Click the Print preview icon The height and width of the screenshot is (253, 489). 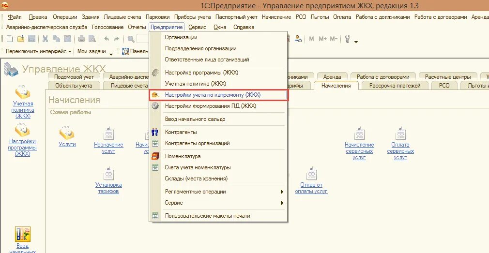click(92, 39)
